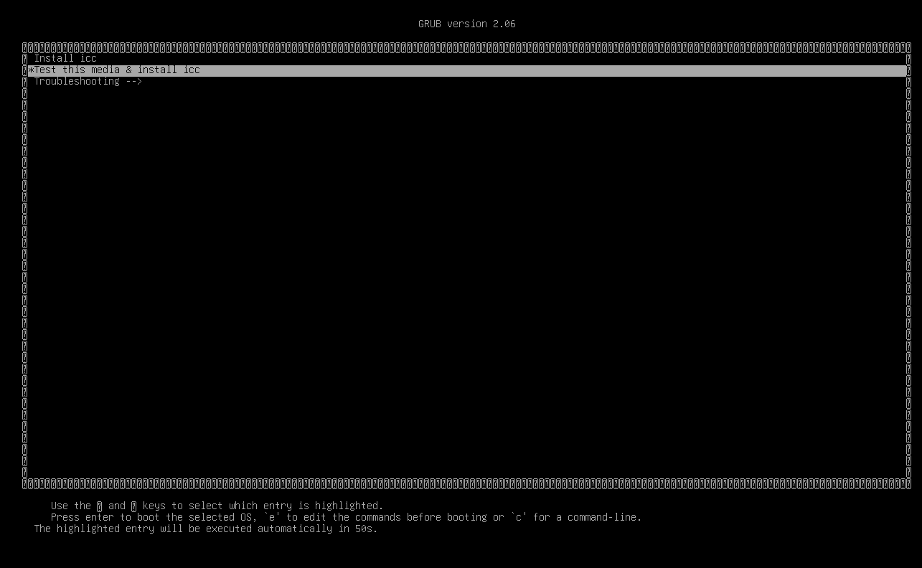922x568 pixels.
Task: Open the Troubleshooting submenu entry
Action: pyautogui.click(x=88, y=81)
